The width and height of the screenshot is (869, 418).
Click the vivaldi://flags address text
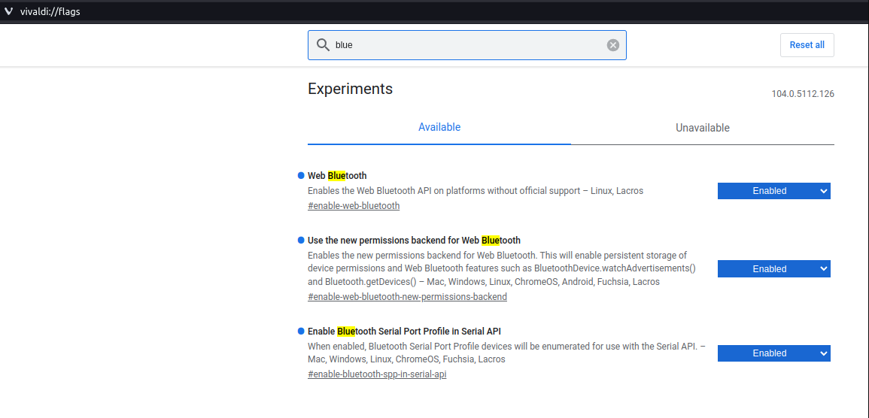(x=50, y=11)
